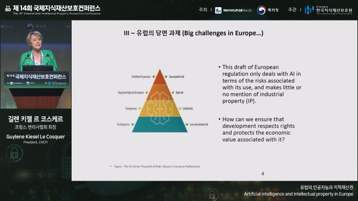Screen dimensions: 358x201
Task: Click the slide page number 4
Action: click(262, 174)
